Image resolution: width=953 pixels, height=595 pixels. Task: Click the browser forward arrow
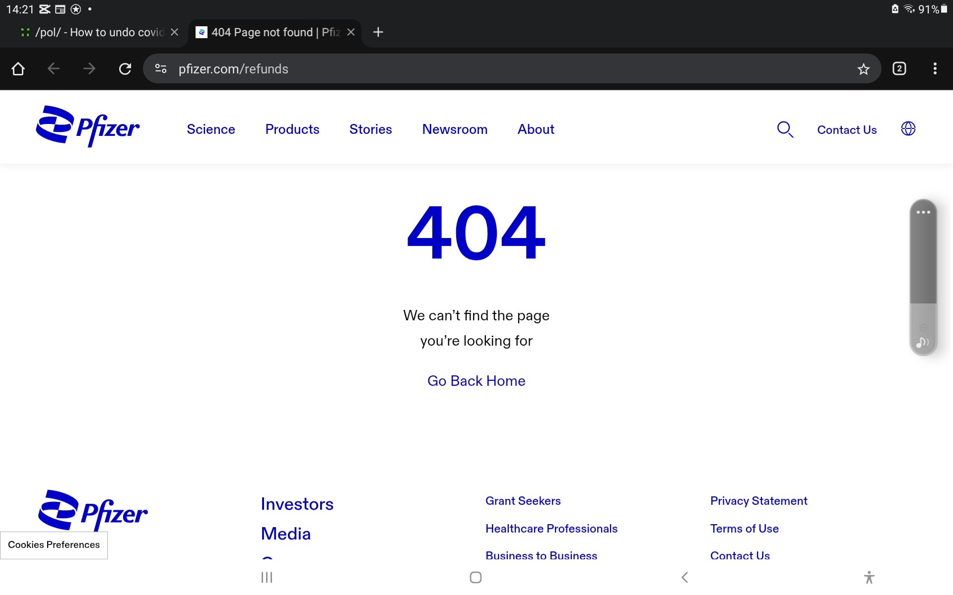89,68
